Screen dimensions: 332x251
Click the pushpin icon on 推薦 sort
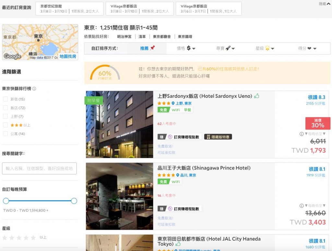pos(152,48)
